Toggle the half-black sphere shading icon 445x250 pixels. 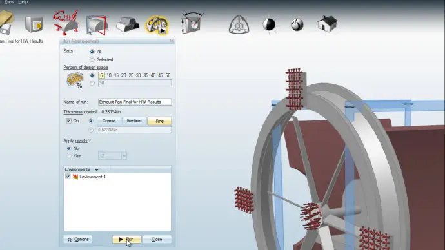269,24
